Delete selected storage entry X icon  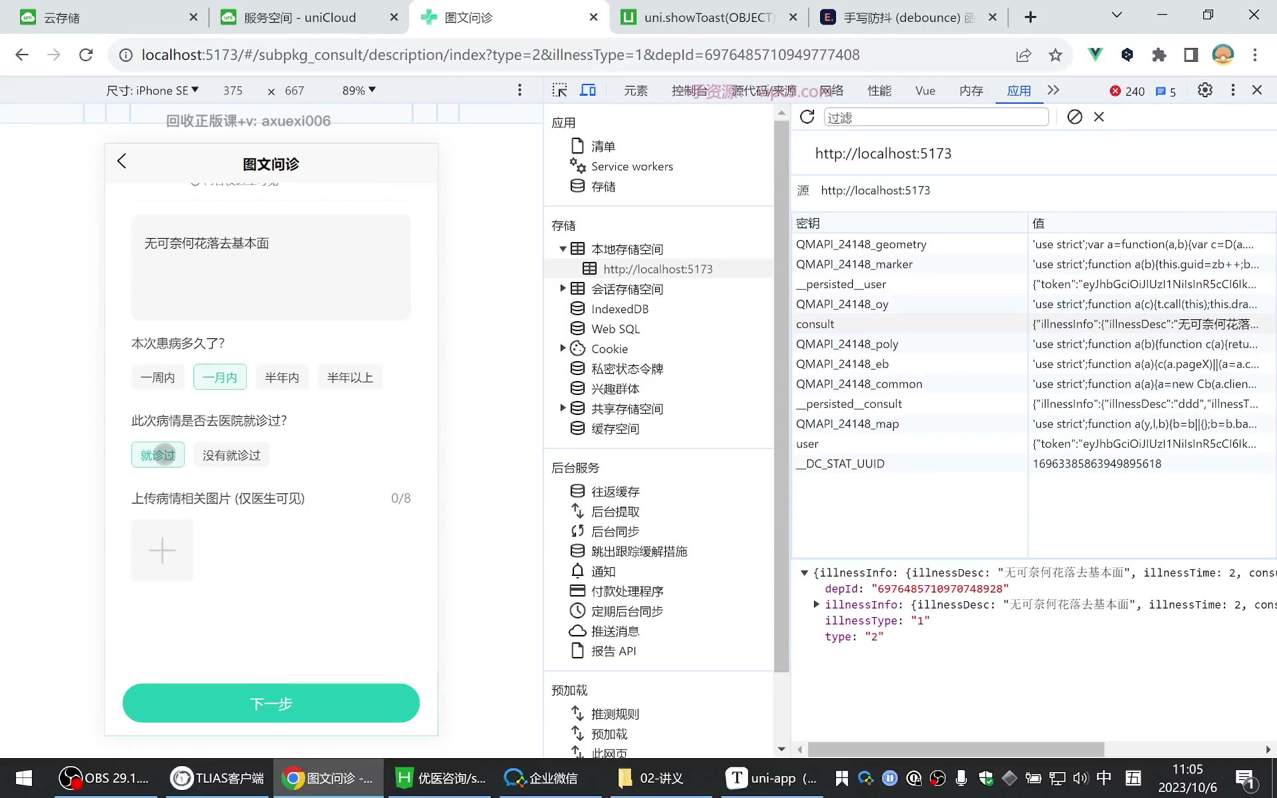(1099, 117)
